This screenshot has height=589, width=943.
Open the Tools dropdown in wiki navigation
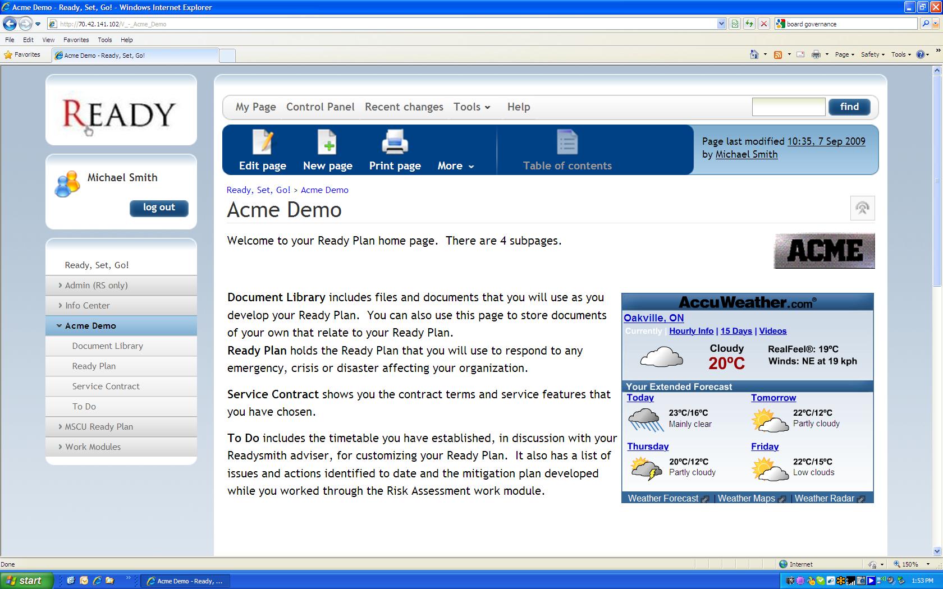click(x=471, y=107)
